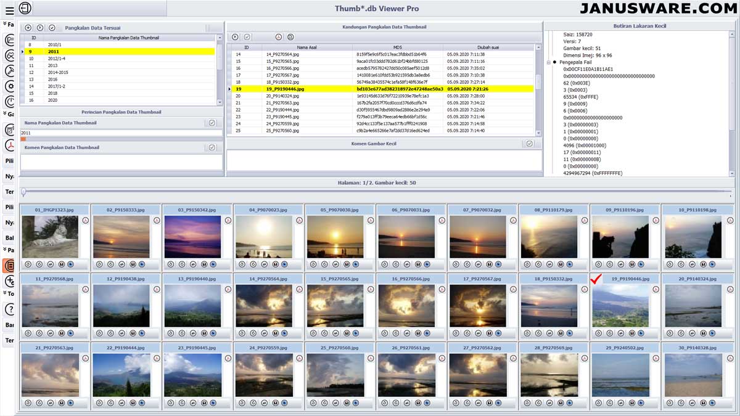The image size is (740, 416).
Task: Collapse the 'To' sidebar section chevron
Action: click(x=5, y=293)
